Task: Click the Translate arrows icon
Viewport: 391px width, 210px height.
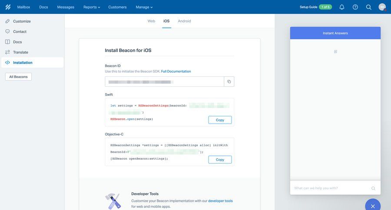Action: (7, 52)
